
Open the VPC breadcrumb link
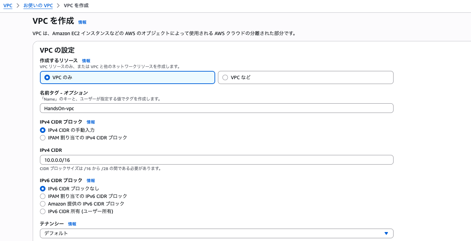click(x=8, y=6)
